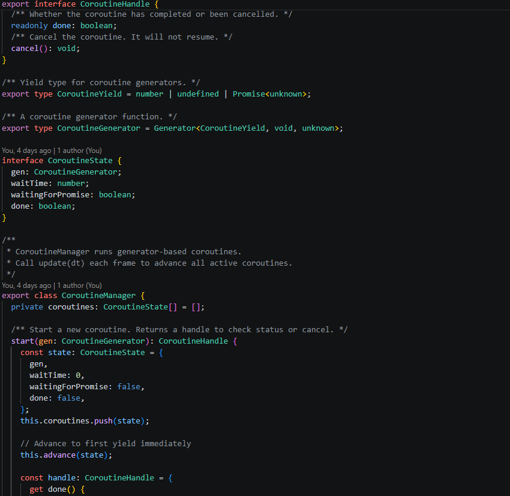This screenshot has height=496, width=510.
Task: Click 'waitTime: number;' property line
Action: pyautogui.click(x=50, y=184)
